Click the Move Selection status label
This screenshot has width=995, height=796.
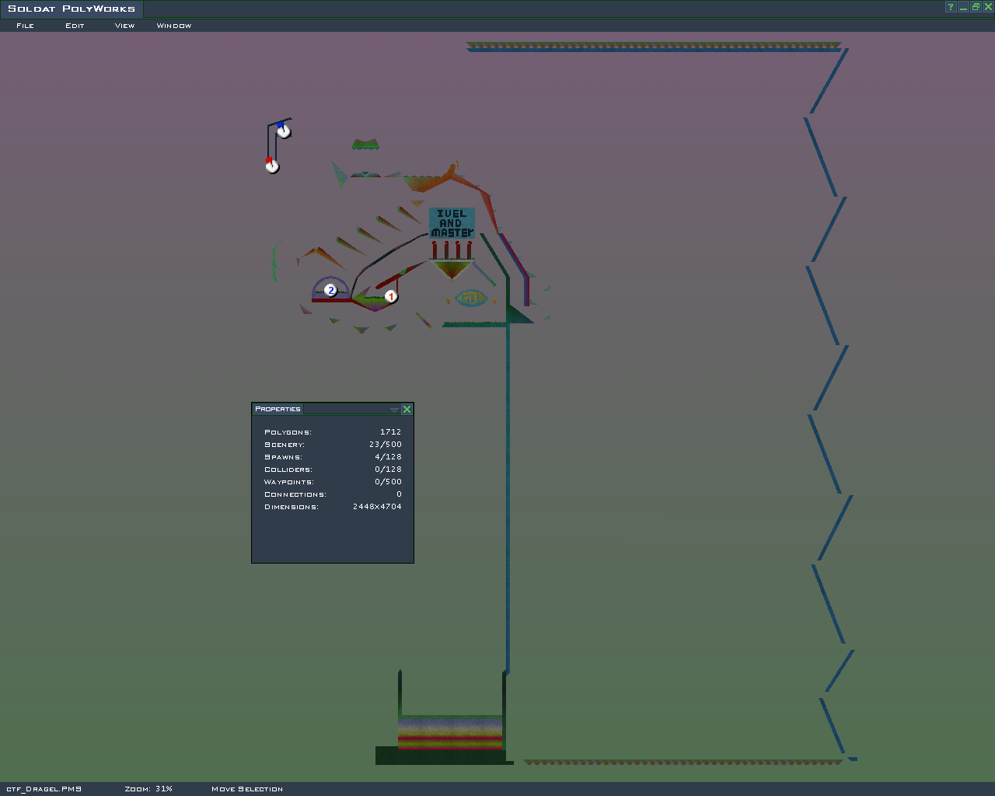[247, 789]
